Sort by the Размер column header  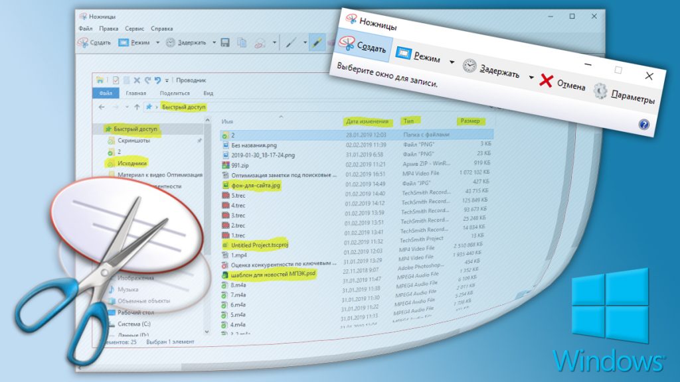[x=470, y=121]
